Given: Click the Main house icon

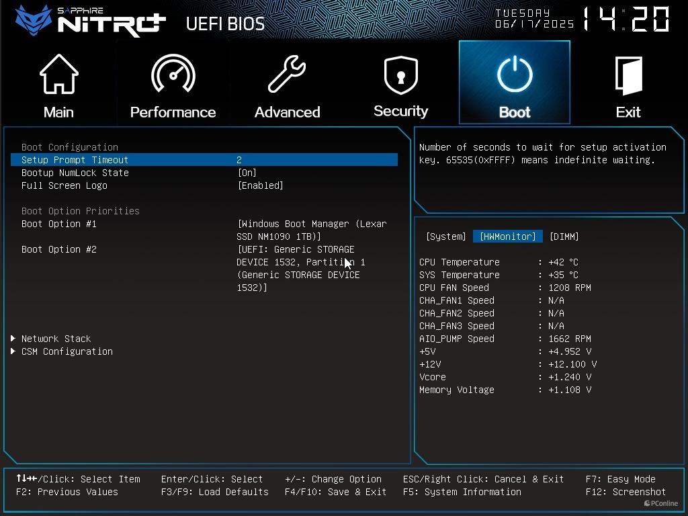Looking at the screenshot, I should click(59, 74).
